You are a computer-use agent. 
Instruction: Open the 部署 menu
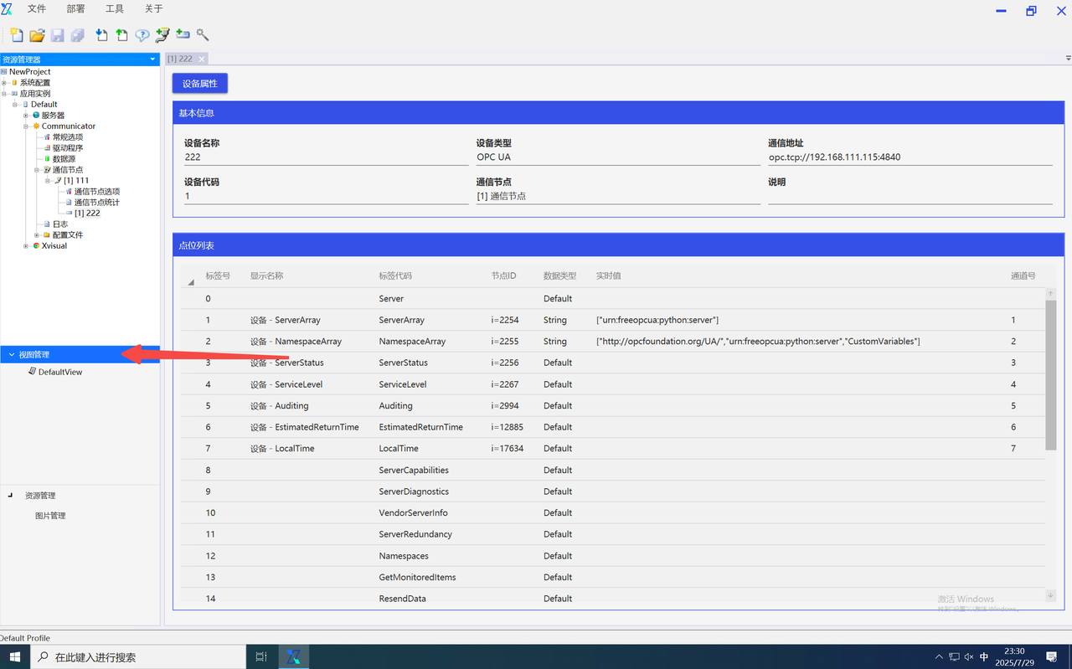pyautogui.click(x=75, y=9)
